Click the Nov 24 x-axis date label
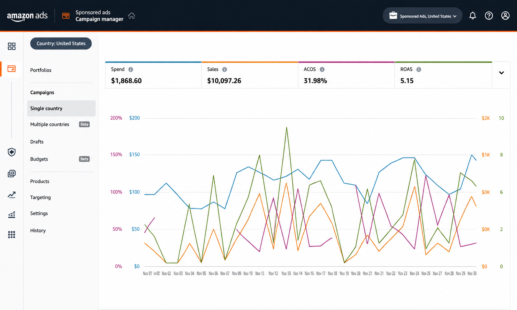Screen dimensions: 517x310 coord(414,274)
